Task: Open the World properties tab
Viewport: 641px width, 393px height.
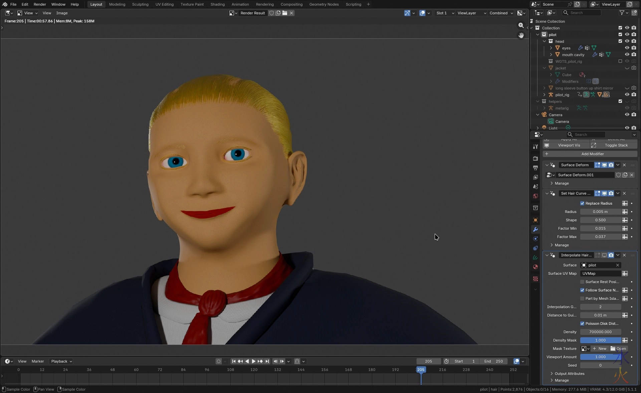Action: pyautogui.click(x=536, y=196)
